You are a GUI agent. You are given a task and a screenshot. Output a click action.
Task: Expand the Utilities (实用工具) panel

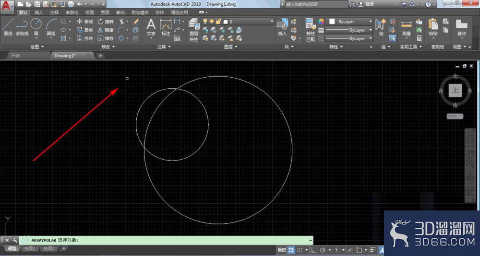(x=411, y=47)
